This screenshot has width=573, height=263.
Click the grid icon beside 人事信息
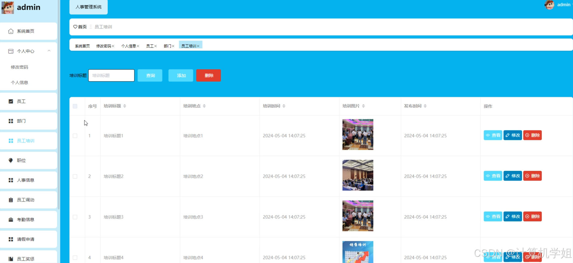pos(11,180)
